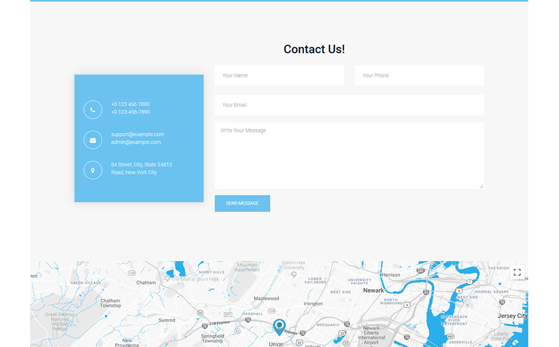Click the location pin icon in the contact card
The height and width of the screenshot is (347, 559).
click(x=93, y=170)
